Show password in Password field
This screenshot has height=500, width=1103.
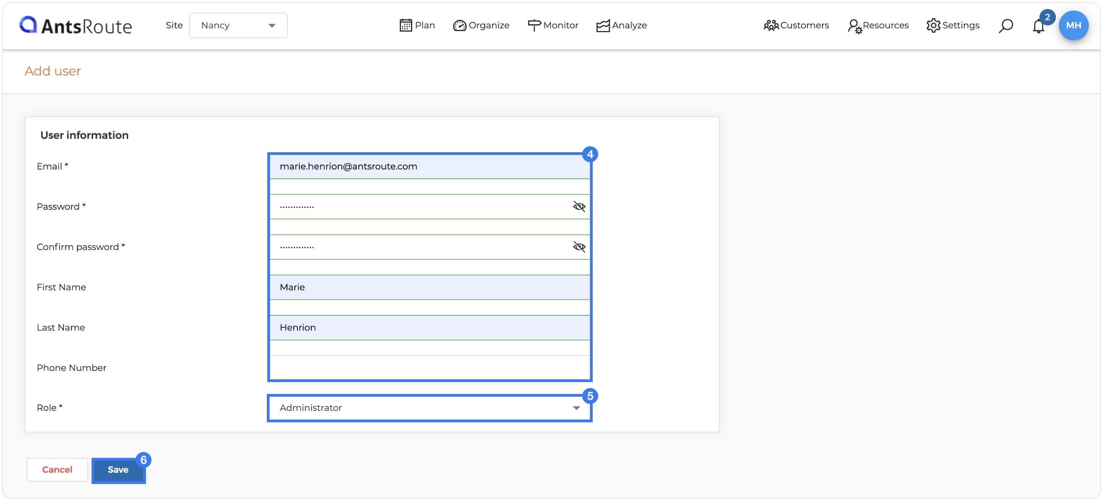579,207
